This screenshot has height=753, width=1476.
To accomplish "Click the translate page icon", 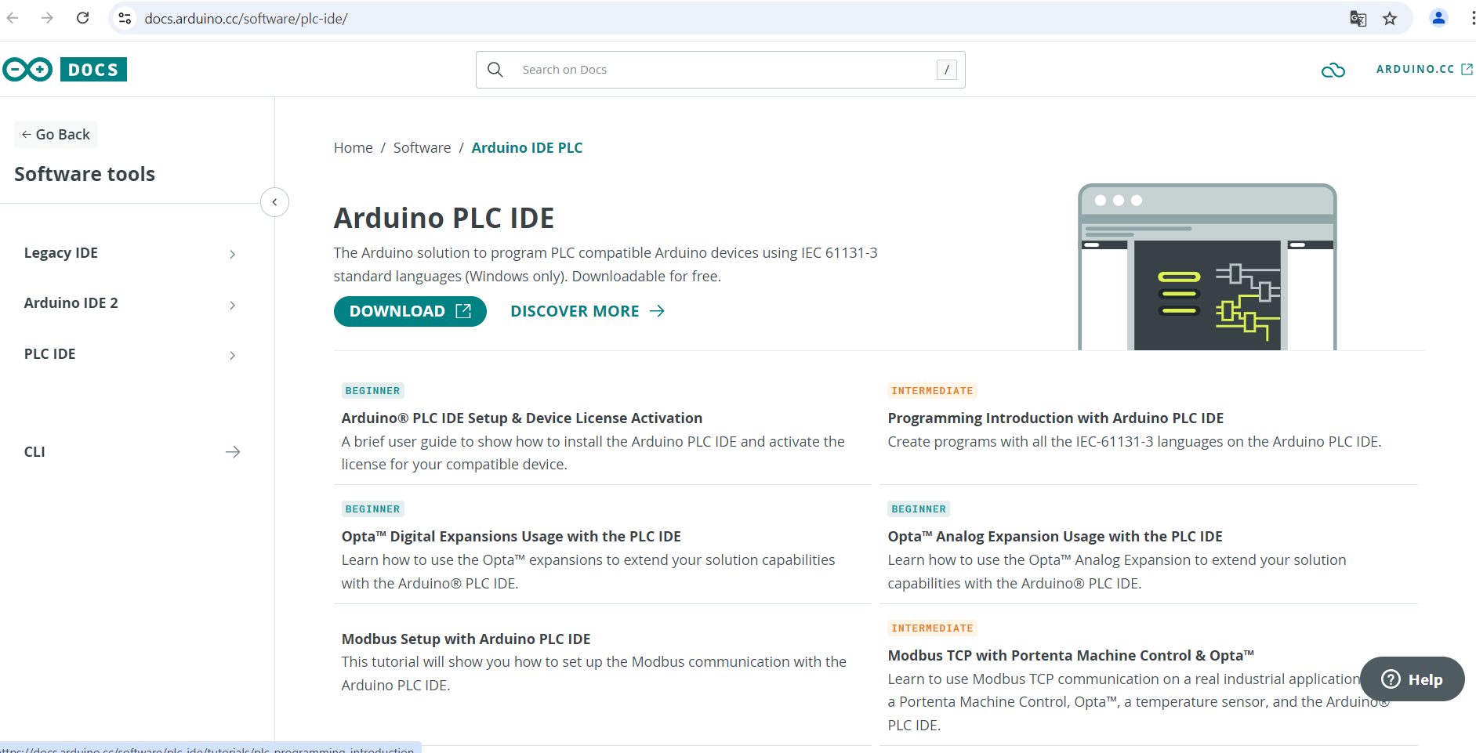I will point(1358,19).
